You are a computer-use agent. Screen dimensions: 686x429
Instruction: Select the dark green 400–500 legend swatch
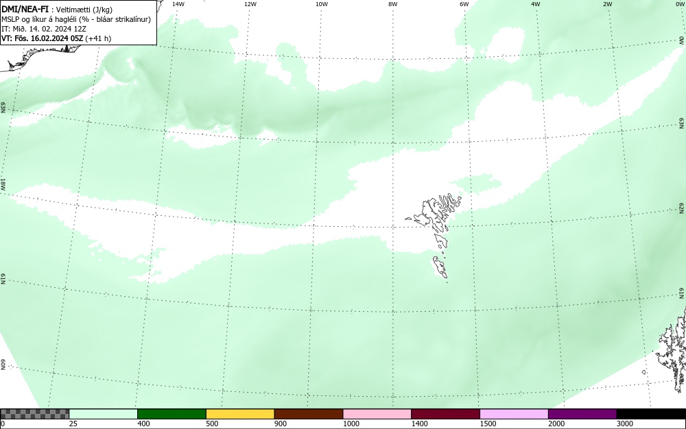[171, 414]
